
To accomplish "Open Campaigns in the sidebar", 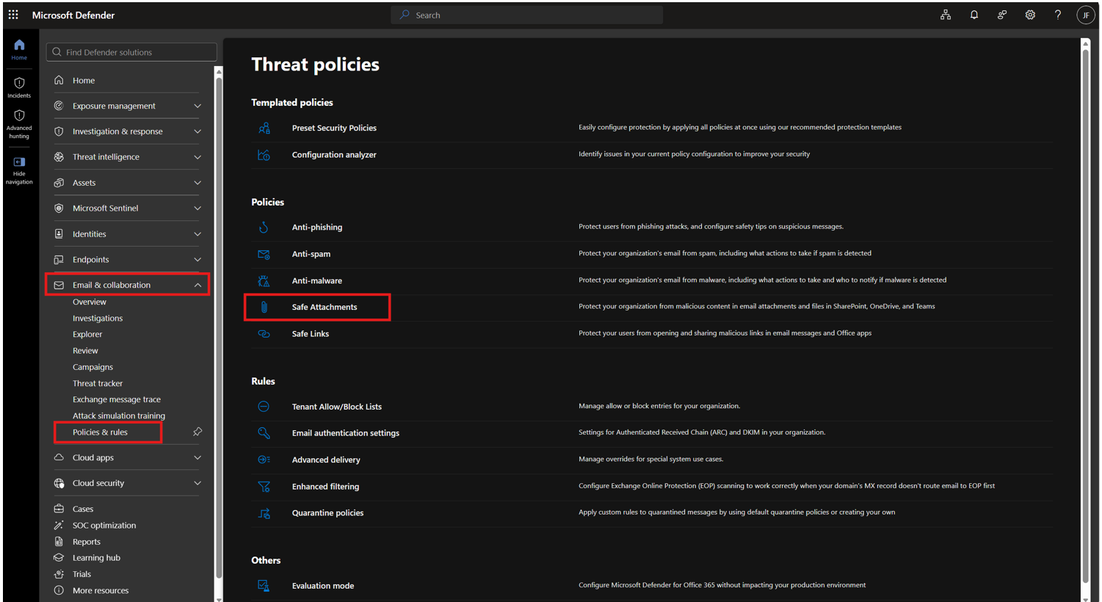I will (93, 367).
